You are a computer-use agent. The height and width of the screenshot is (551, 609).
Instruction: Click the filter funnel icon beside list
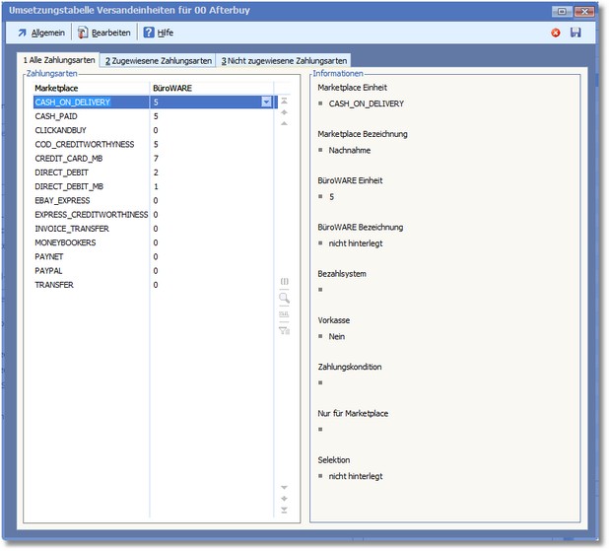(285, 330)
